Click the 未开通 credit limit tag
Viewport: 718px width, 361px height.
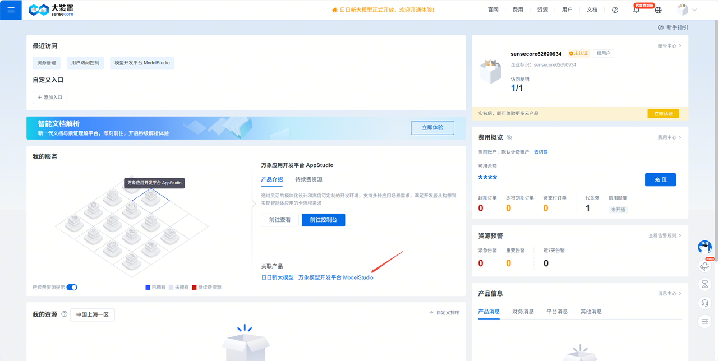click(x=618, y=209)
